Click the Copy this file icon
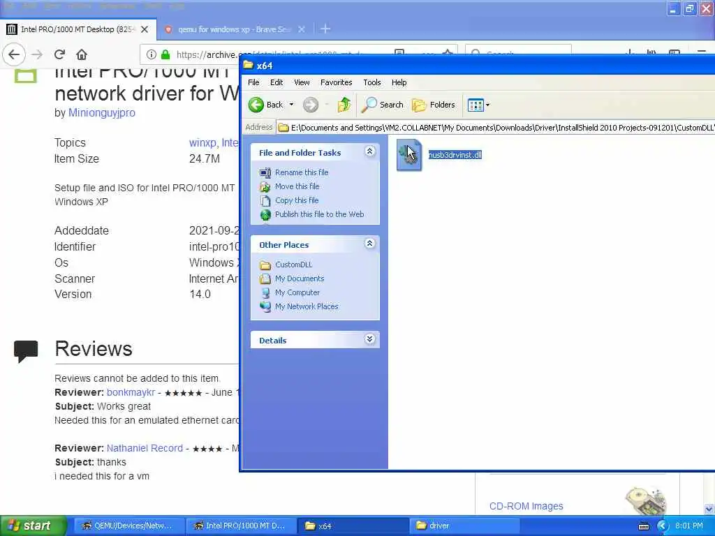This screenshot has width=715, height=536. [265, 200]
